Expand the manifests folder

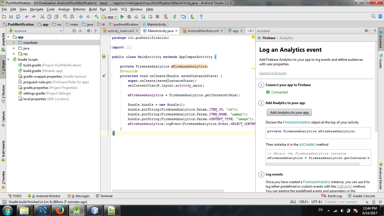(x=14, y=43)
